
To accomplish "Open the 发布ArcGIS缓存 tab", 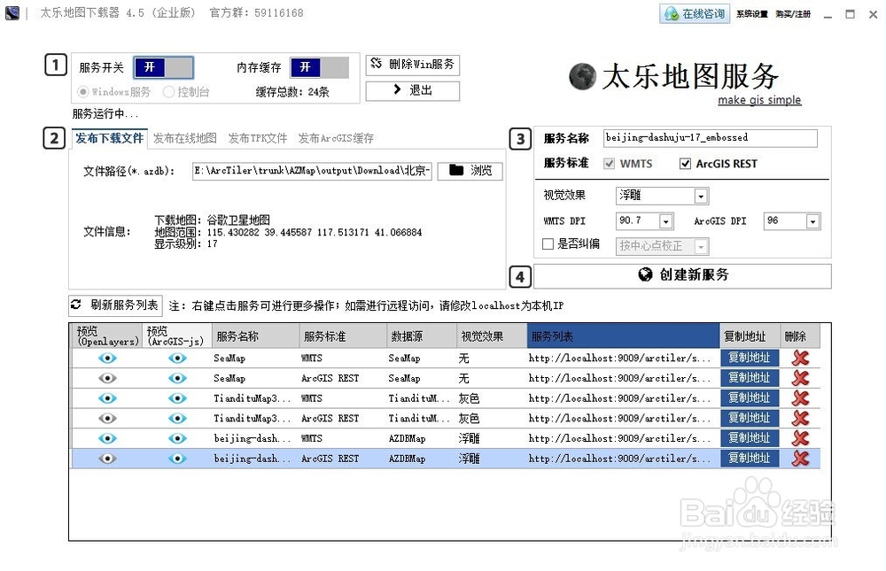I will click(x=336, y=138).
